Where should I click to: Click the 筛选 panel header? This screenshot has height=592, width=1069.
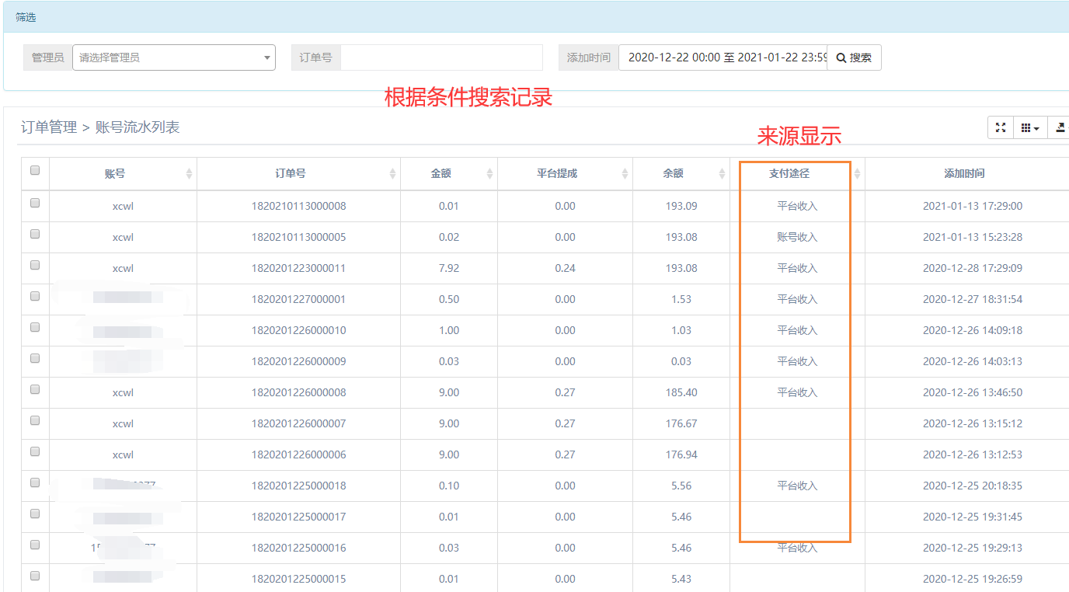pyautogui.click(x=536, y=17)
